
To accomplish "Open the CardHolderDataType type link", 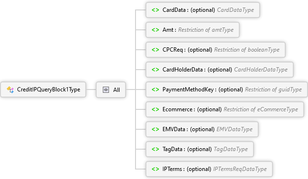I will tap(261, 70).
